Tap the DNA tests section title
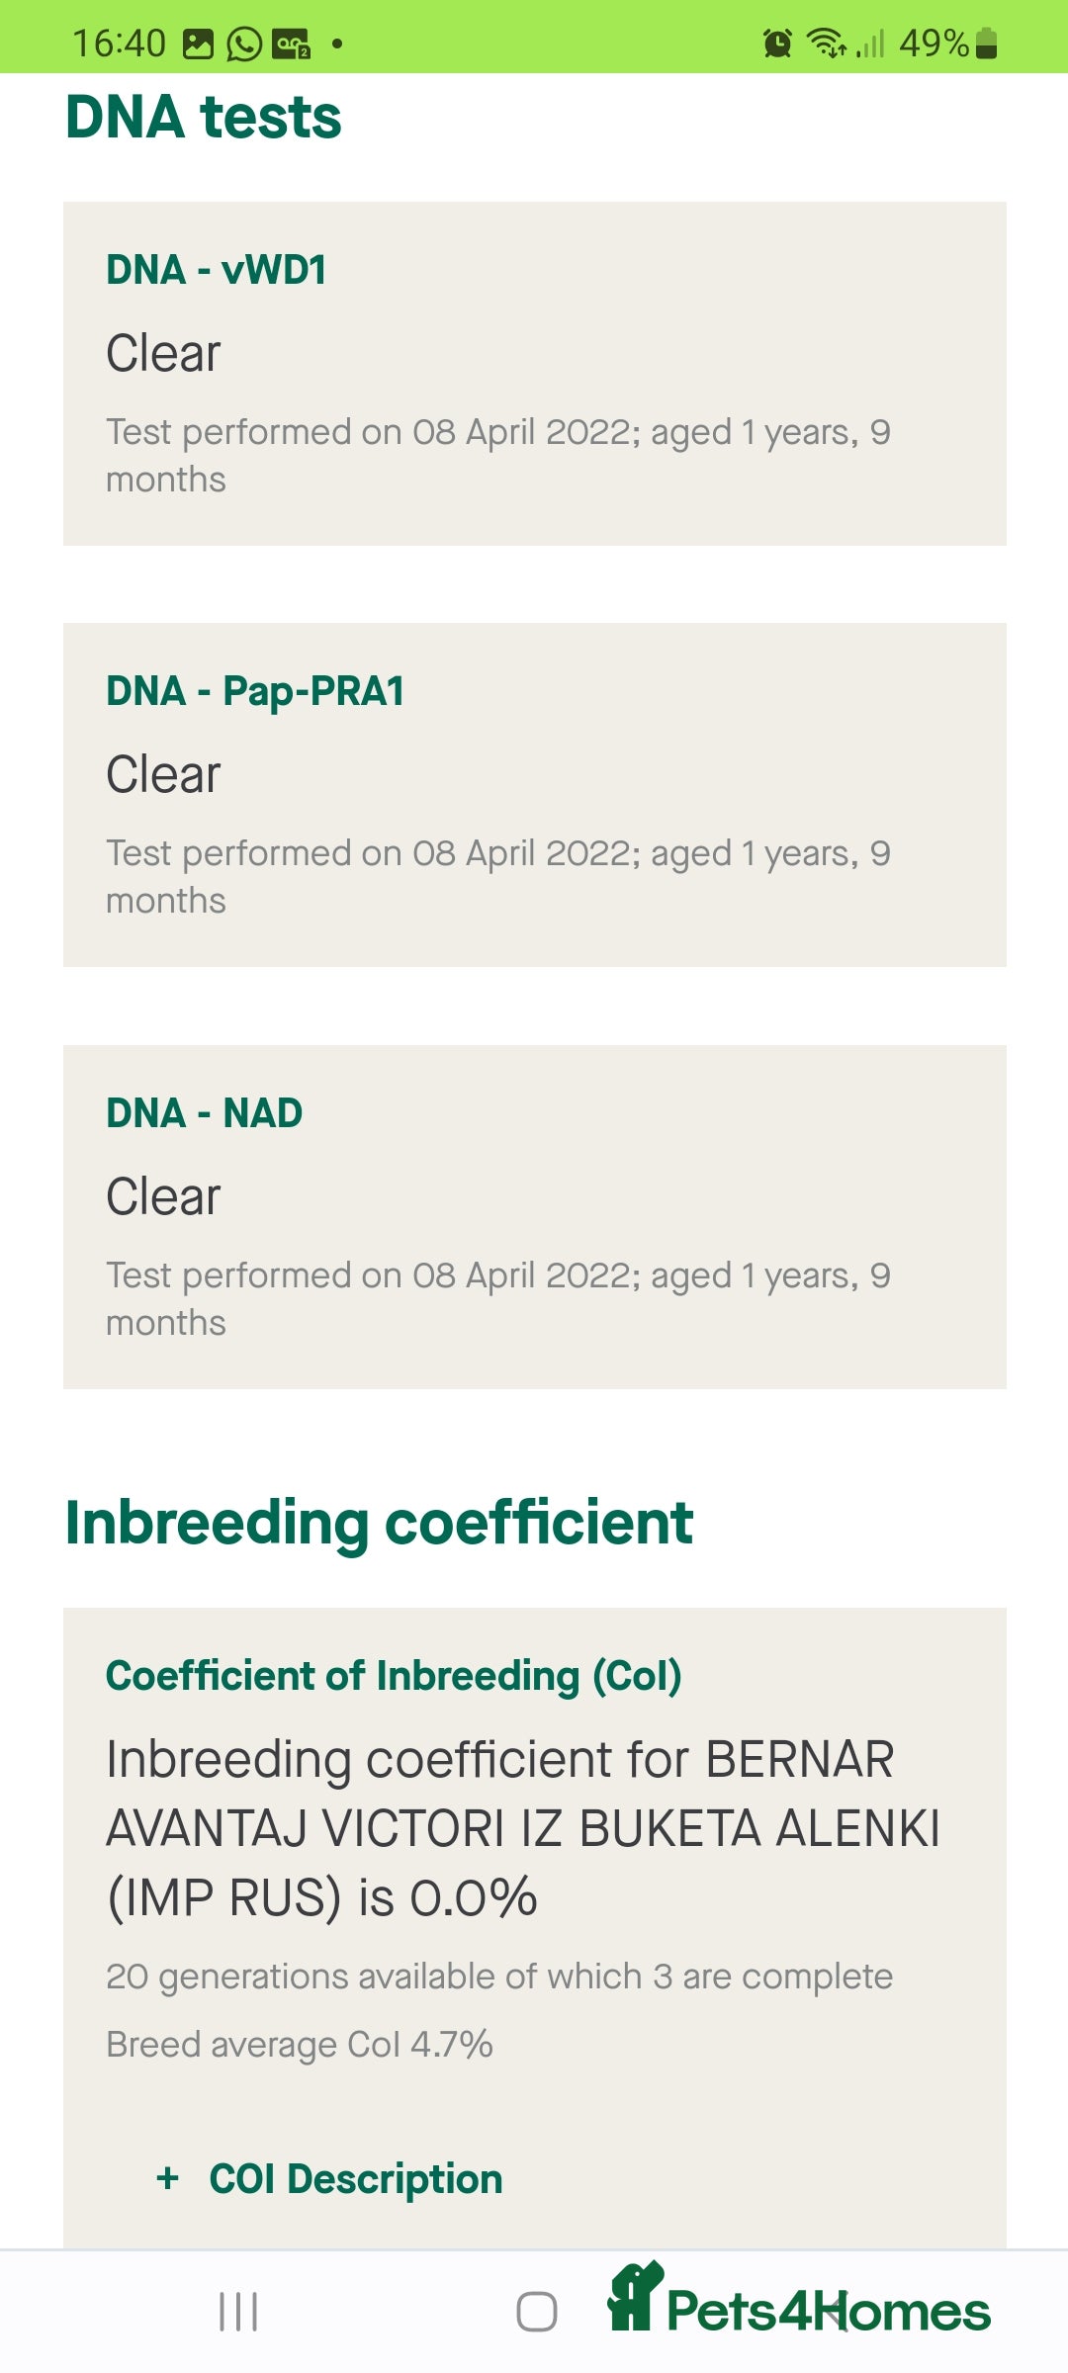Screen dimensions: 1068x2373 203,117
